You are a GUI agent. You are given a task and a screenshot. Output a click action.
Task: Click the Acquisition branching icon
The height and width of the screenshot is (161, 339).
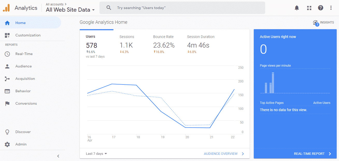[7, 79]
